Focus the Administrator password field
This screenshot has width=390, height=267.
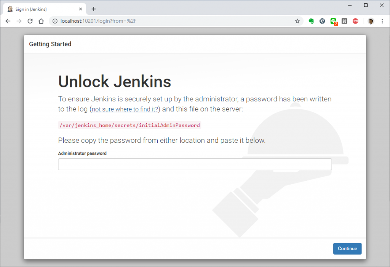point(195,164)
